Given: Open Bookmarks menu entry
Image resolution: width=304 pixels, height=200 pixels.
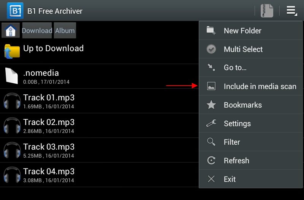Looking at the screenshot, I should click(x=251, y=105).
